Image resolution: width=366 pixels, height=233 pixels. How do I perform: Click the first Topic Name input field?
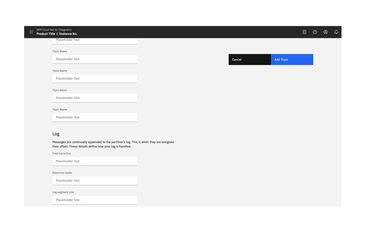click(94, 59)
